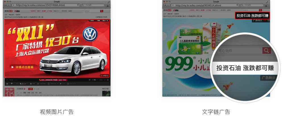Click the Volkswagen logo in the ad
Image resolution: width=284 pixels, height=116 pixels.
click(x=90, y=34)
